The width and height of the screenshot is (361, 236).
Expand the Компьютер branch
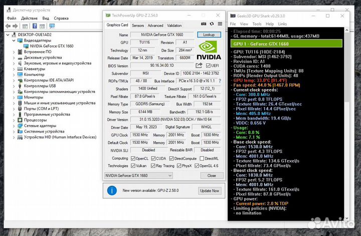click(14, 75)
